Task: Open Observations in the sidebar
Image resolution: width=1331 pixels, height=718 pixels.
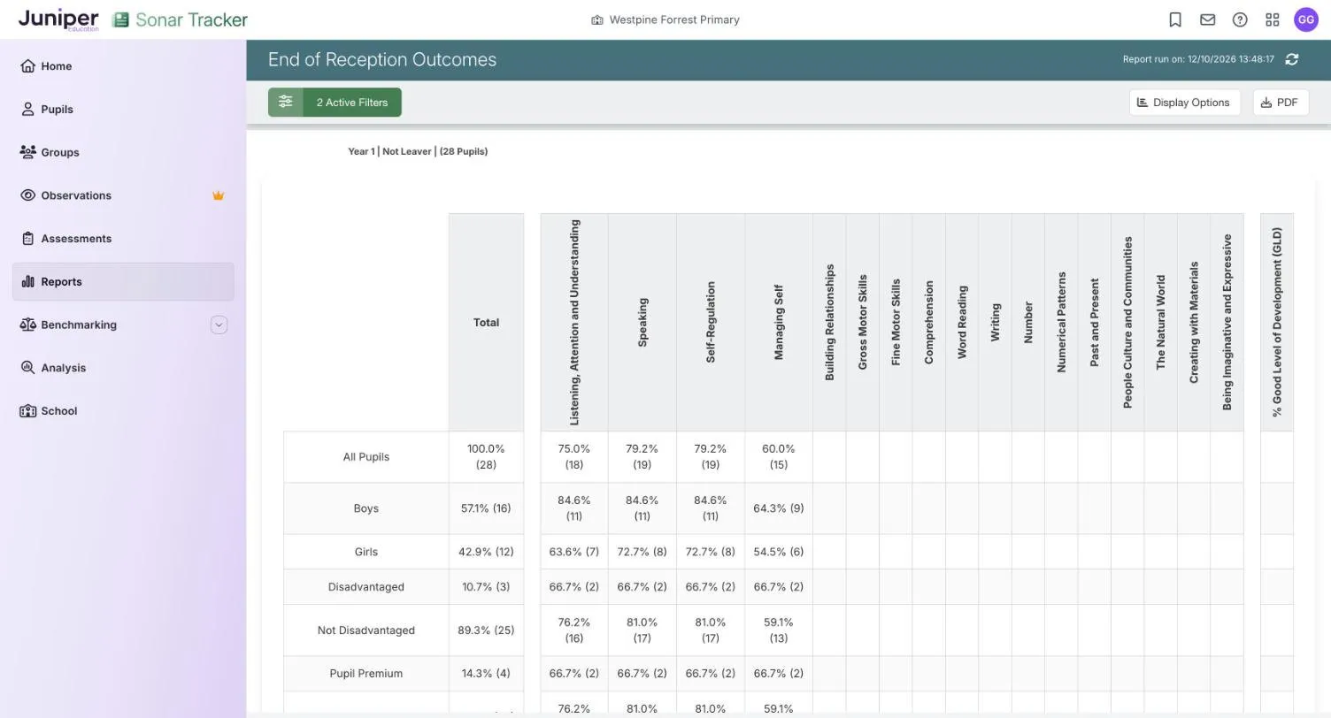Action: pos(123,195)
